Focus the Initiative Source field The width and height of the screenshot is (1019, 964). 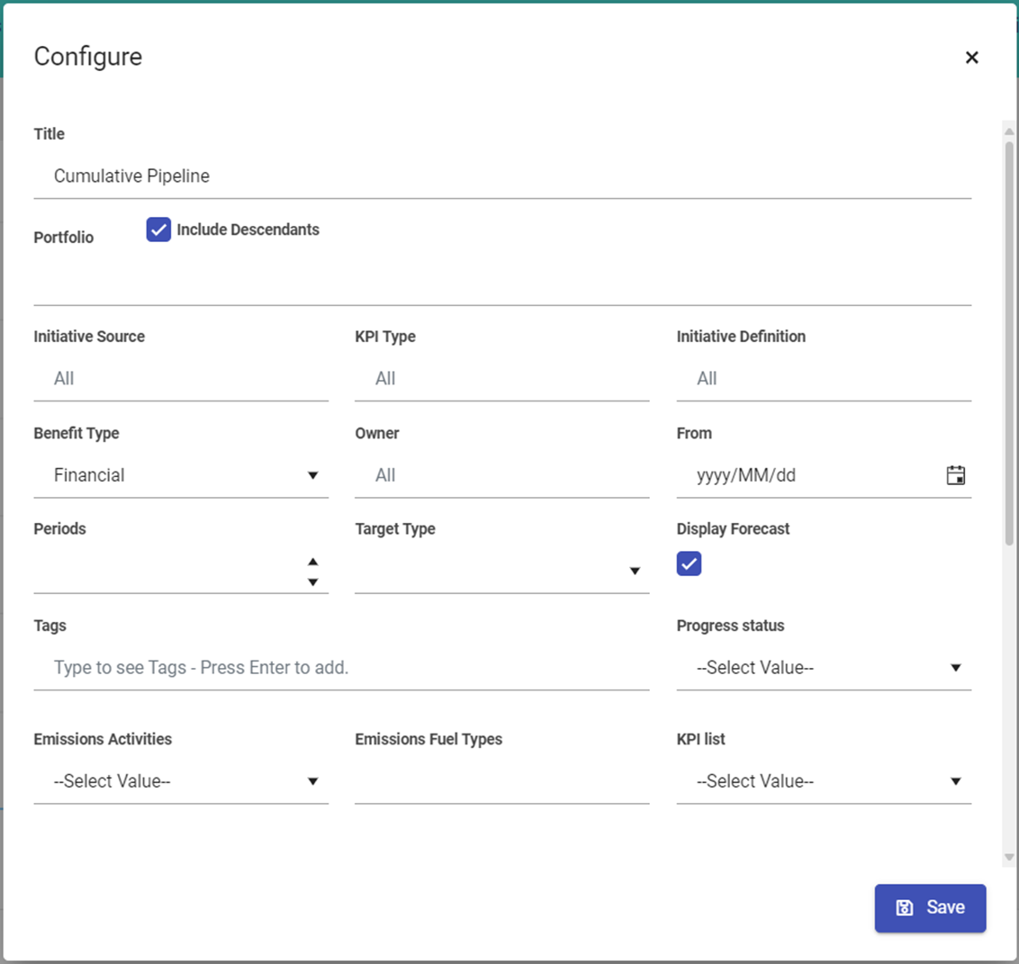tap(181, 379)
